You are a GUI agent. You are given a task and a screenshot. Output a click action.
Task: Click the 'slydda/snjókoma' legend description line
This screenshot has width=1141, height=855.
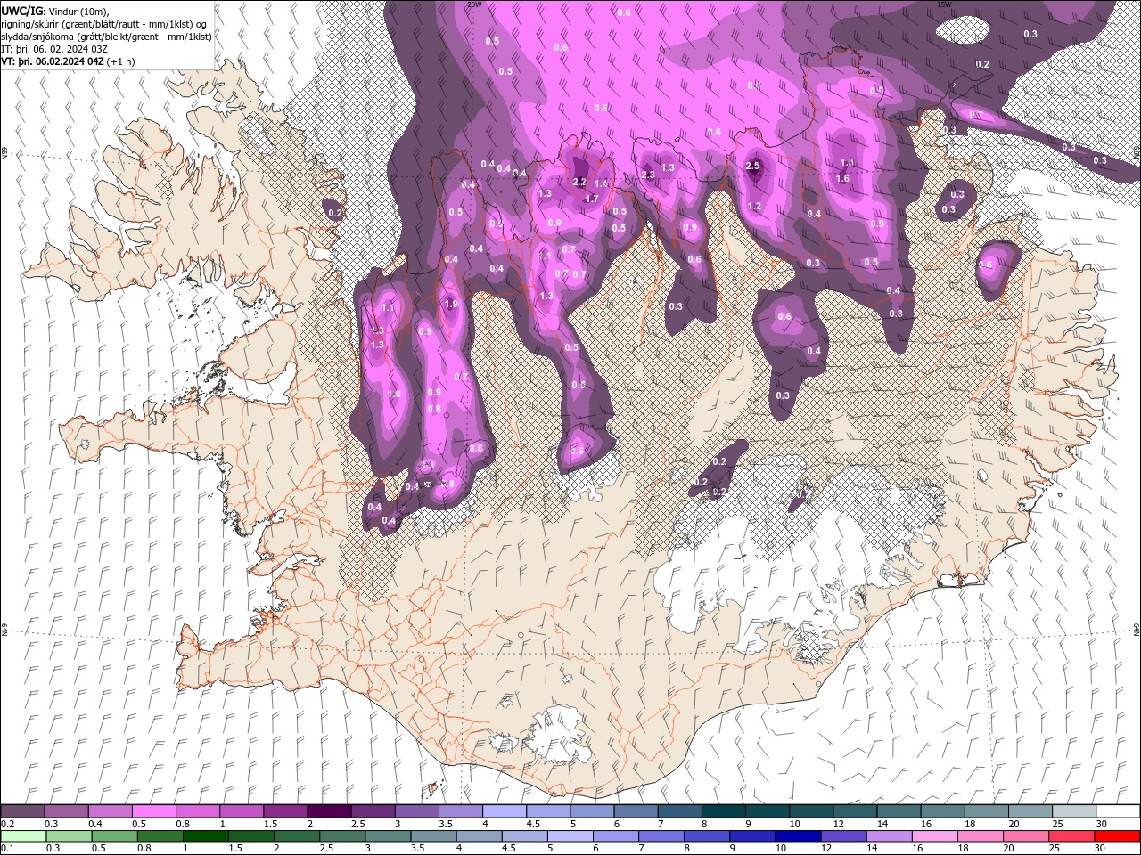click(x=106, y=37)
